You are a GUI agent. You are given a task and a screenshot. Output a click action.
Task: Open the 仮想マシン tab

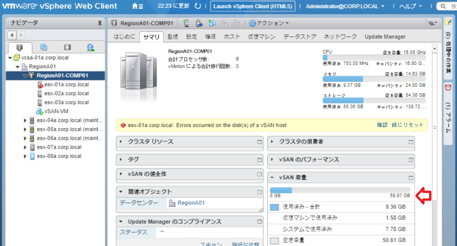tap(261, 37)
